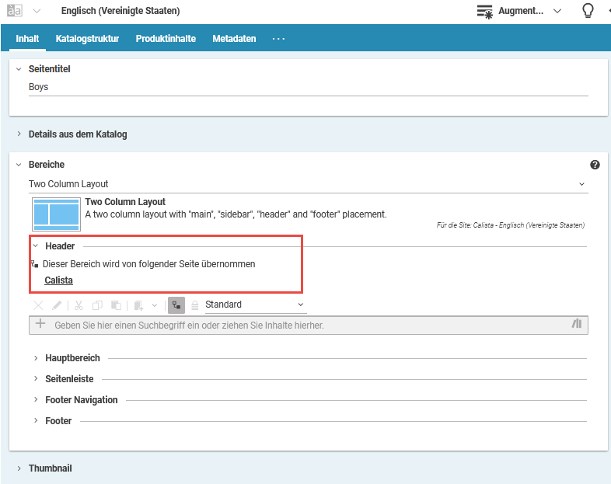Toggle the inherit placement button in Header toolbar
The height and width of the screenshot is (484, 611).
176,305
